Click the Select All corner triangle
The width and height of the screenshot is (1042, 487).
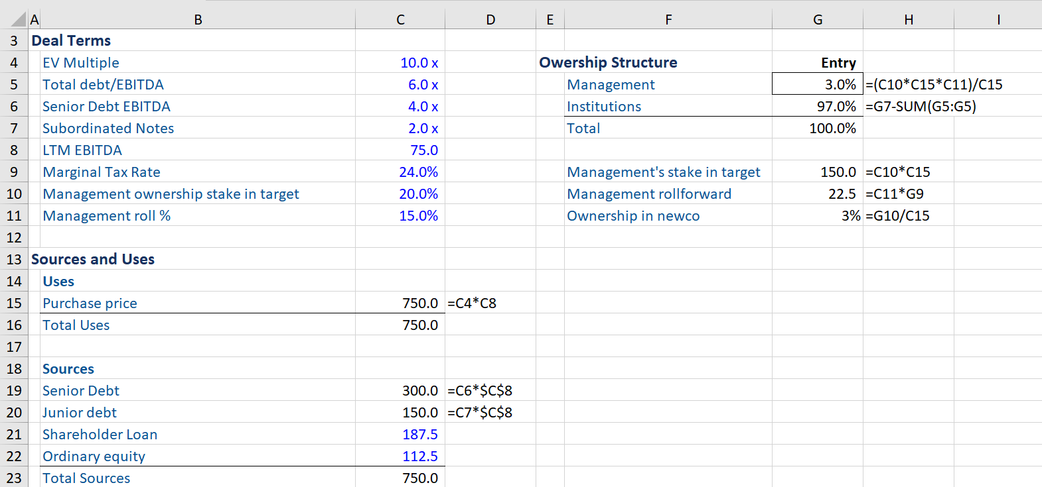click(19, 20)
